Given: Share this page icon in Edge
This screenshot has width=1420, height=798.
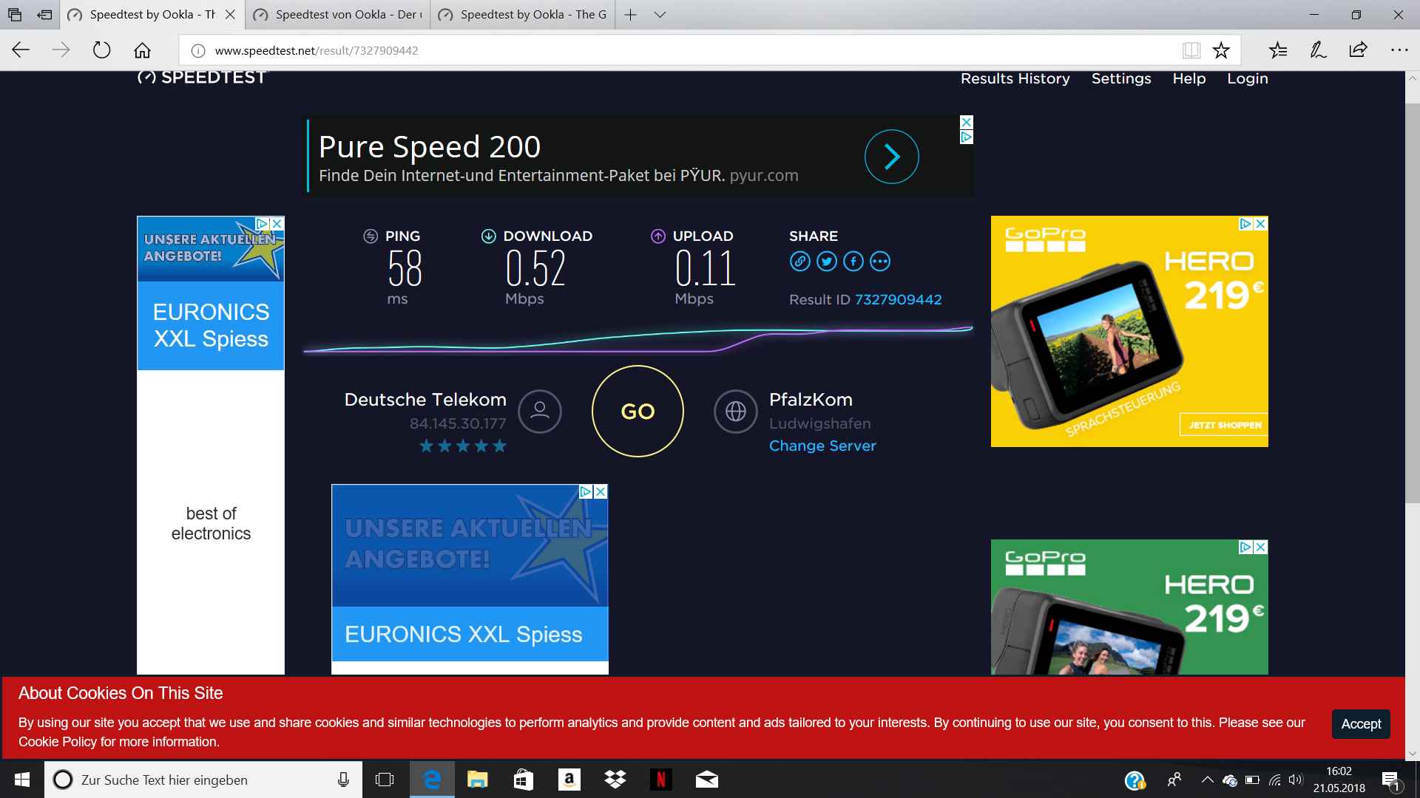Looking at the screenshot, I should click(x=1358, y=50).
